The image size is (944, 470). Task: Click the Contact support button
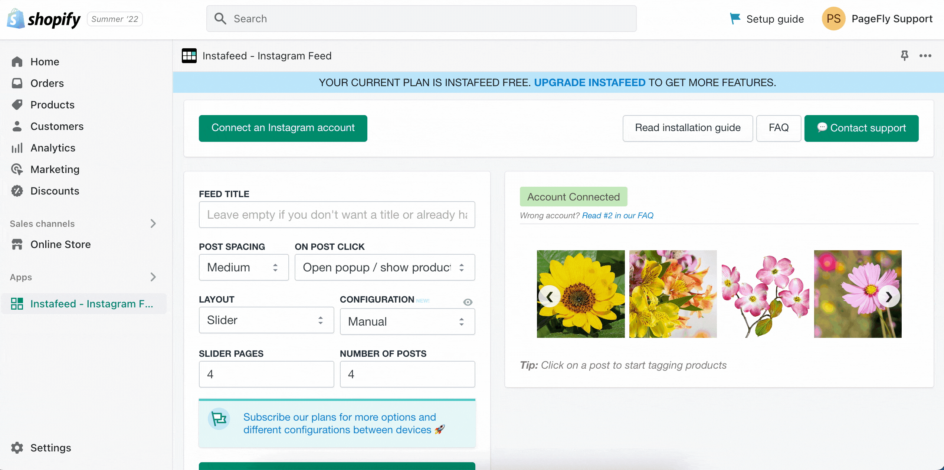point(861,128)
